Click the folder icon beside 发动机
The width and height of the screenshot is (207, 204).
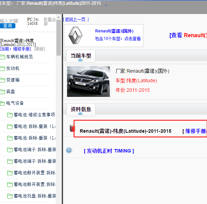(x=2, y=69)
